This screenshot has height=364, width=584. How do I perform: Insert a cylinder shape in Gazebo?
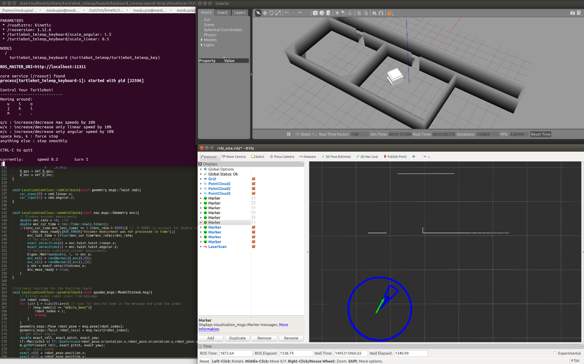(328, 13)
